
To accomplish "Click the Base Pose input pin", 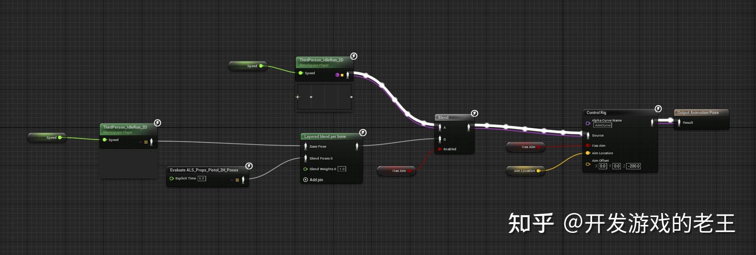I will [305, 146].
